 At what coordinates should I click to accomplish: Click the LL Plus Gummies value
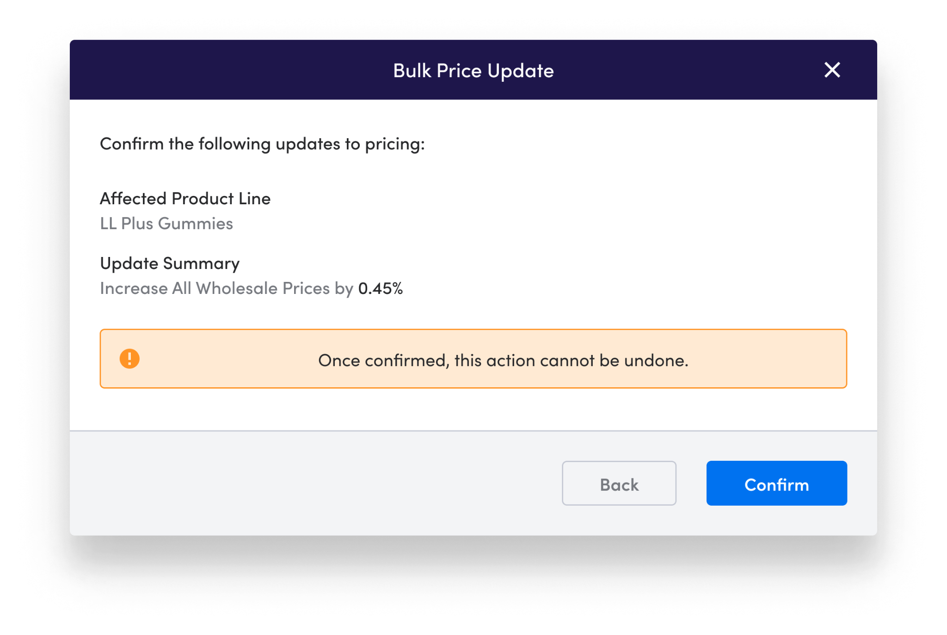pos(166,223)
